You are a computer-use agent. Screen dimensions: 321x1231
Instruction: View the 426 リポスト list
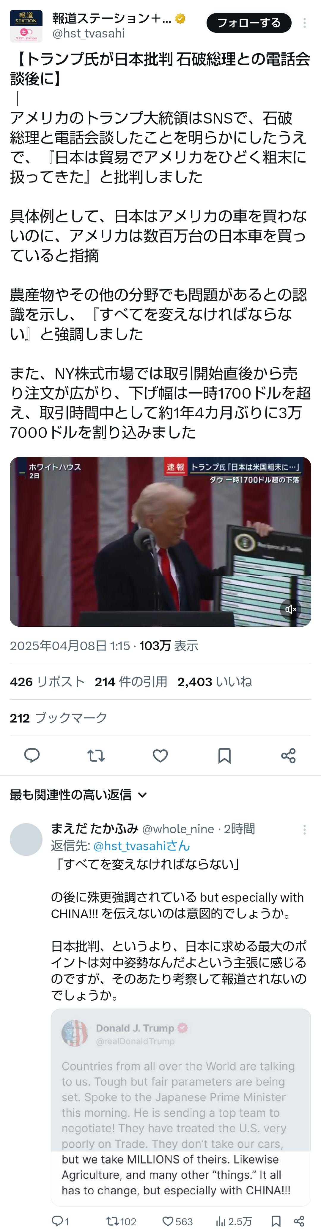point(47,681)
